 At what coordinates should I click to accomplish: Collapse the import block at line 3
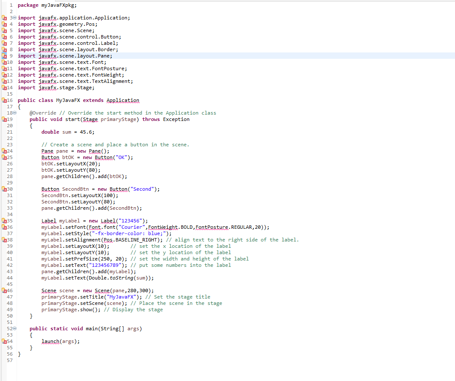(15, 18)
